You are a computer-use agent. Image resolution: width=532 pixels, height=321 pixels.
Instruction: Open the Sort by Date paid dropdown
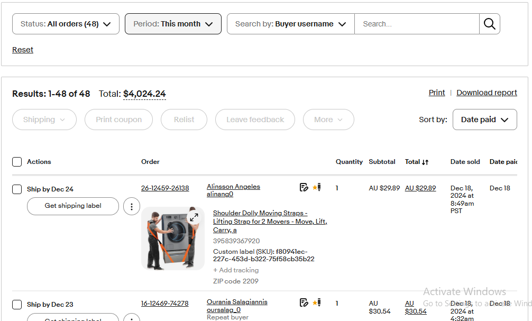(x=484, y=120)
